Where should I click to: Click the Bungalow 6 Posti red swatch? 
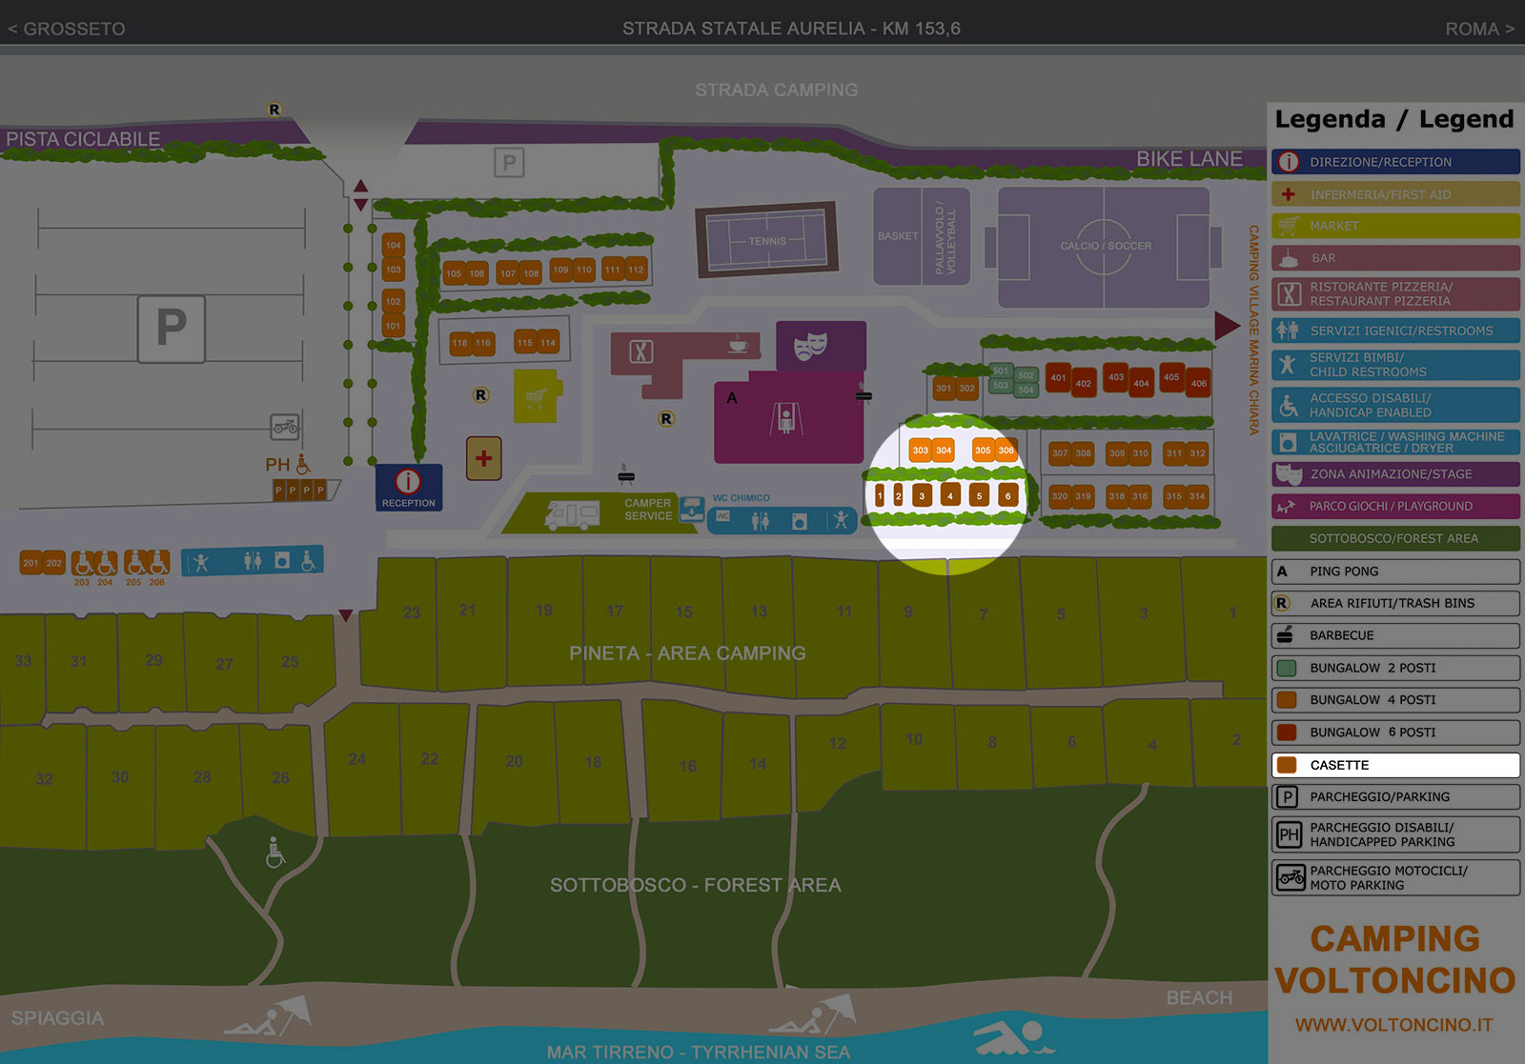pos(1287,733)
